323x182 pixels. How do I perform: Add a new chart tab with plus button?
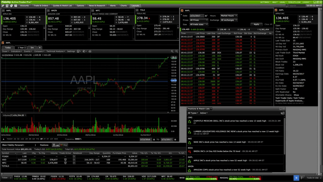click(x=40, y=48)
